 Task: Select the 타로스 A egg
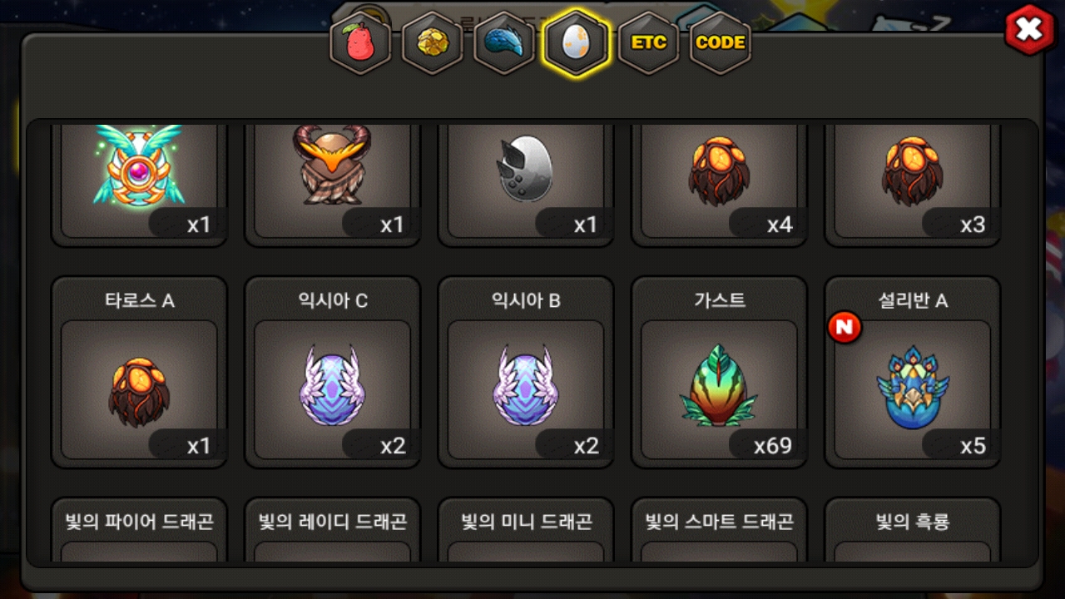[x=139, y=372]
